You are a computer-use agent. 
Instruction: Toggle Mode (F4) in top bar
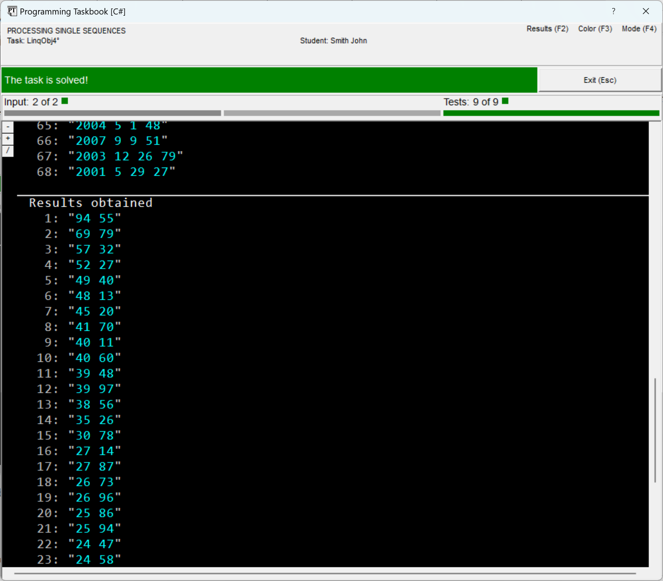639,29
